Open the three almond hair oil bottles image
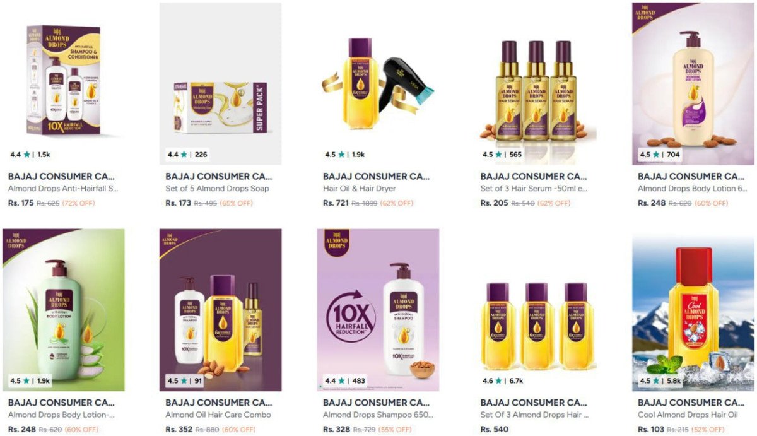 (x=536, y=310)
